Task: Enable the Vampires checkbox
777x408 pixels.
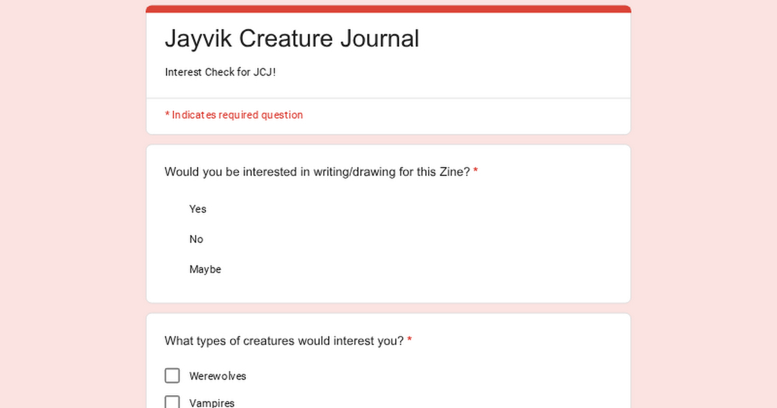Action: pyautogui.click(x=172, y=402)
